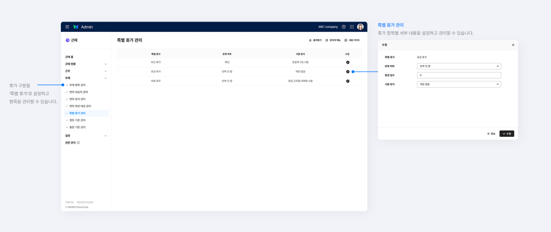Viewport: 551px width, 232px height.
Task: Open the 관리자 메뉴 link
Action: [x=333, y=40]
